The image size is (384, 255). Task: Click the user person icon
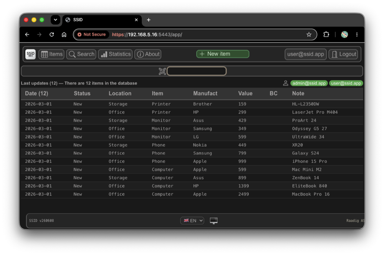click(286, 83)
